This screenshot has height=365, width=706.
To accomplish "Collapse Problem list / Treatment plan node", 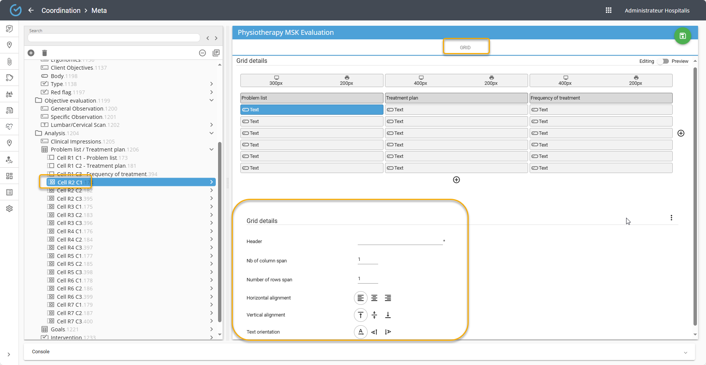I will 211,150.
